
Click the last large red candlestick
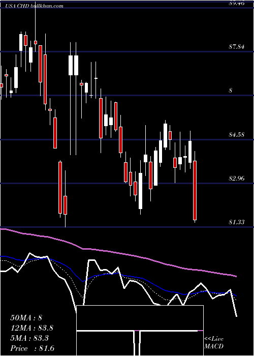[195, 190]
